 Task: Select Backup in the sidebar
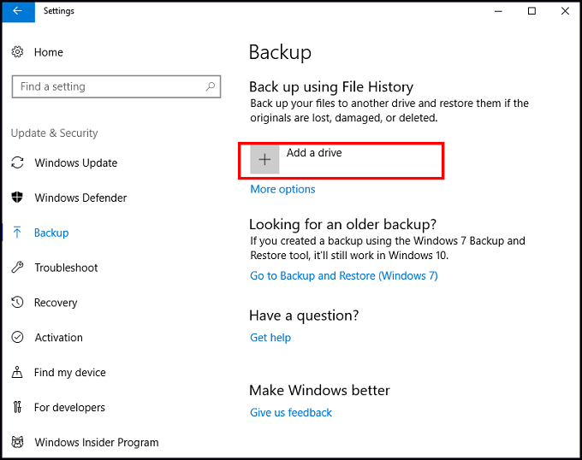51,233
